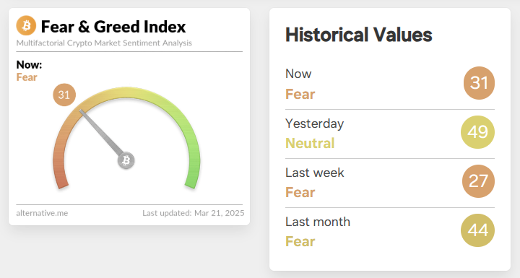
Task: Click the Yesterday value 49 circle
Action: click(x=477, y=132)
